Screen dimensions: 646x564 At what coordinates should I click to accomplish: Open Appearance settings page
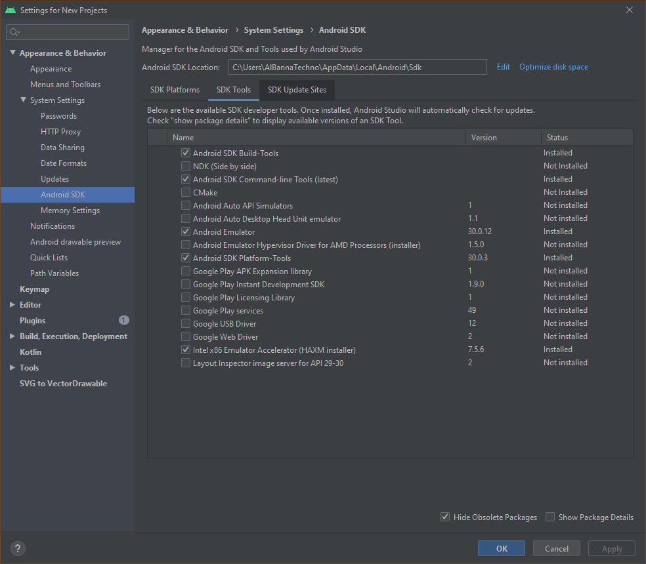pos(51,69)
